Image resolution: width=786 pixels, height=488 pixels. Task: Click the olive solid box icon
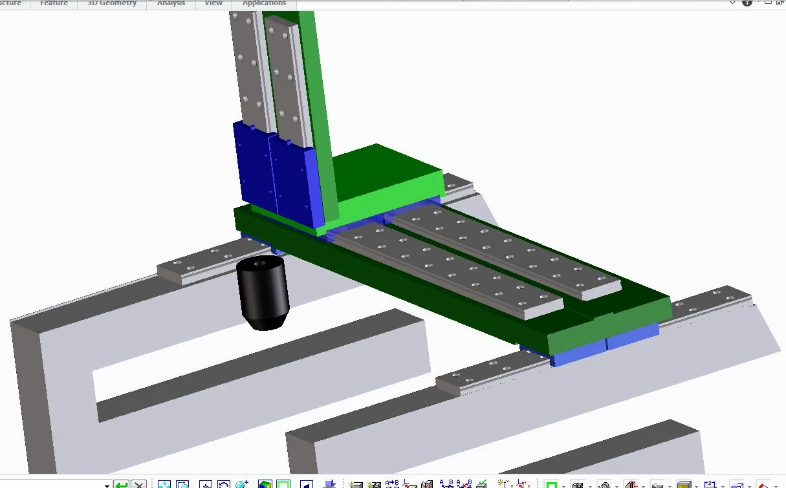684,484
